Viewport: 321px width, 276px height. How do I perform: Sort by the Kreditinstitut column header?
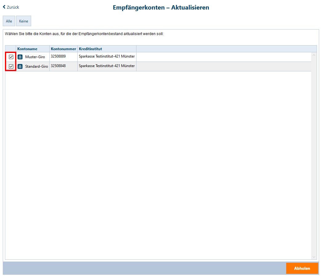coord(90,49)
